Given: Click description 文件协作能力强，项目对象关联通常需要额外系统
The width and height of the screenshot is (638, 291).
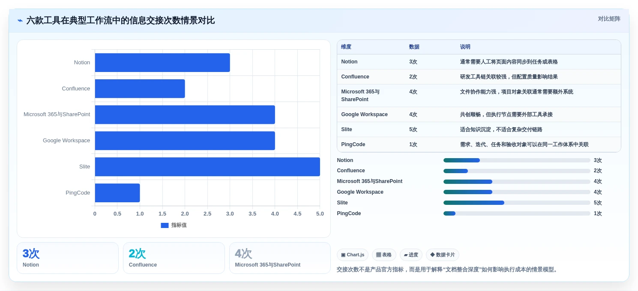Looking at the screenshot, I should coord(517,92).
